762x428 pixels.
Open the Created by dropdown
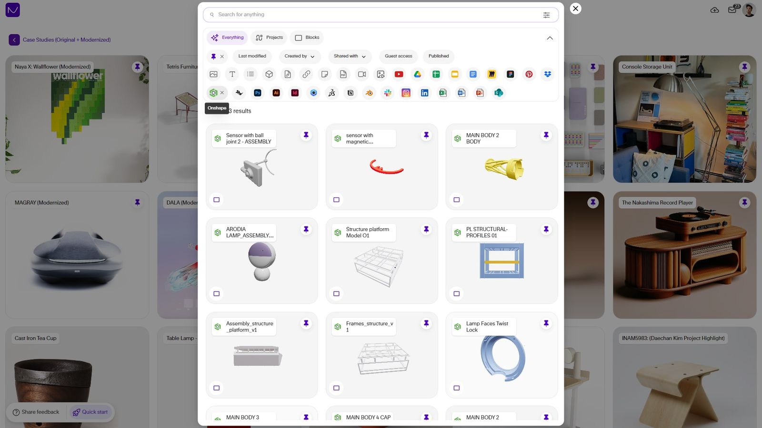[x=300, y=56]
